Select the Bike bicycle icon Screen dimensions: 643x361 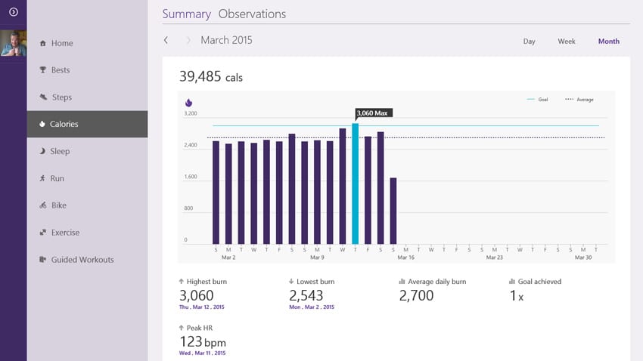(x=42, y=205)
